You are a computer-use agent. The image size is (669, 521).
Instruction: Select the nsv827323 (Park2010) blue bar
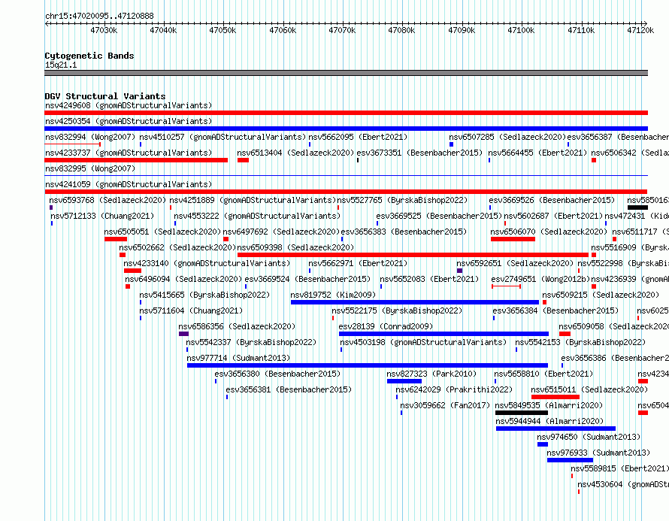coord(404,381)
